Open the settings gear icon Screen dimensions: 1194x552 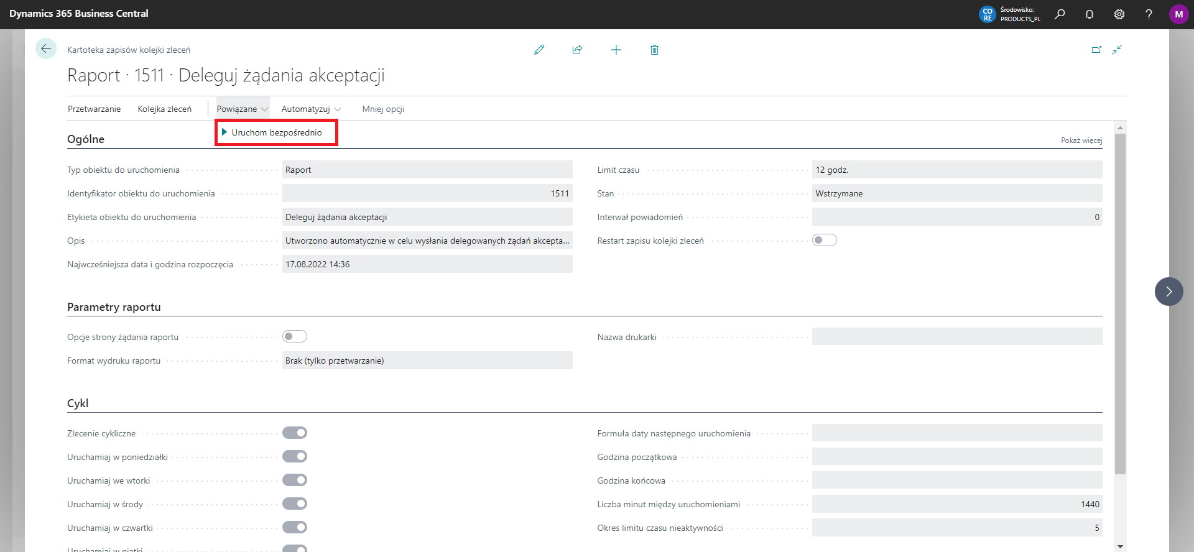pos(1119,14)
